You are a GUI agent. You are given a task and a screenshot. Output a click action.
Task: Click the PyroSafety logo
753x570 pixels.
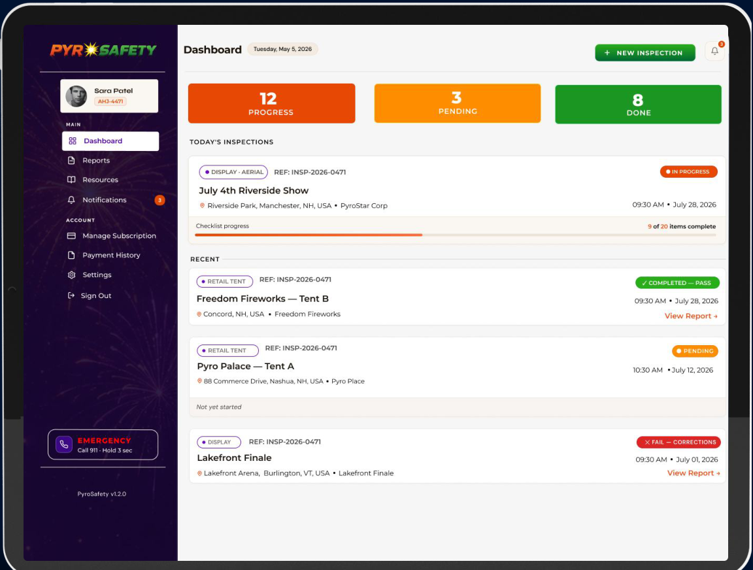tap(103, 50)
